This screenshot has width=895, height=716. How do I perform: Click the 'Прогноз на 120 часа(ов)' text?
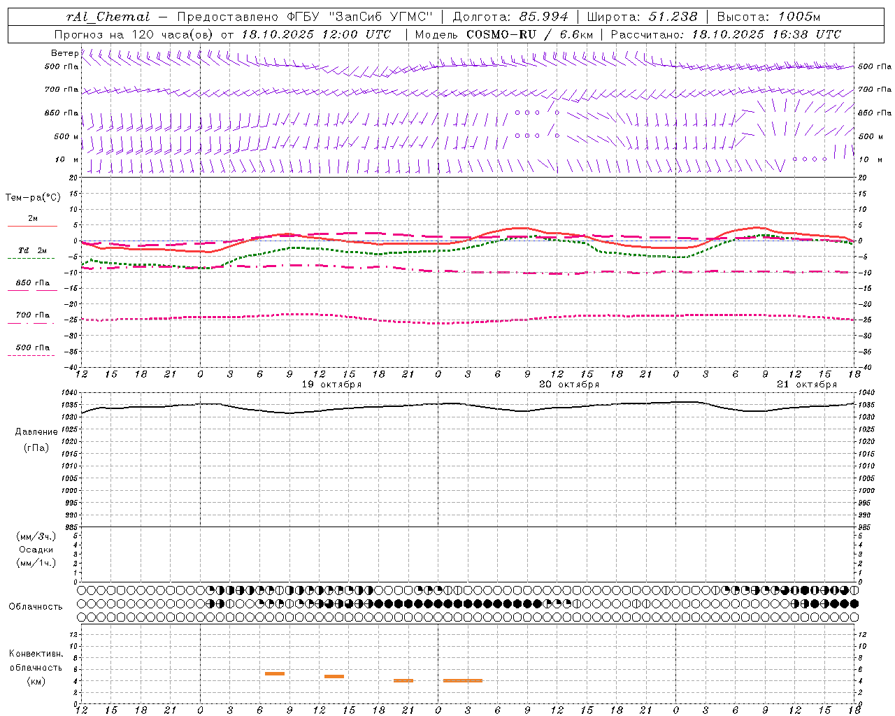point(134,34)
